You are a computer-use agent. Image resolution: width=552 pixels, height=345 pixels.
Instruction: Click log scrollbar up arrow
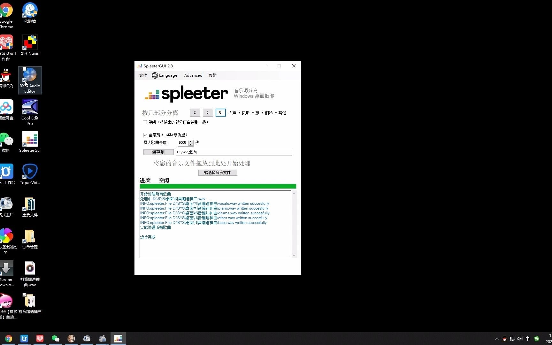pos(294,193)
